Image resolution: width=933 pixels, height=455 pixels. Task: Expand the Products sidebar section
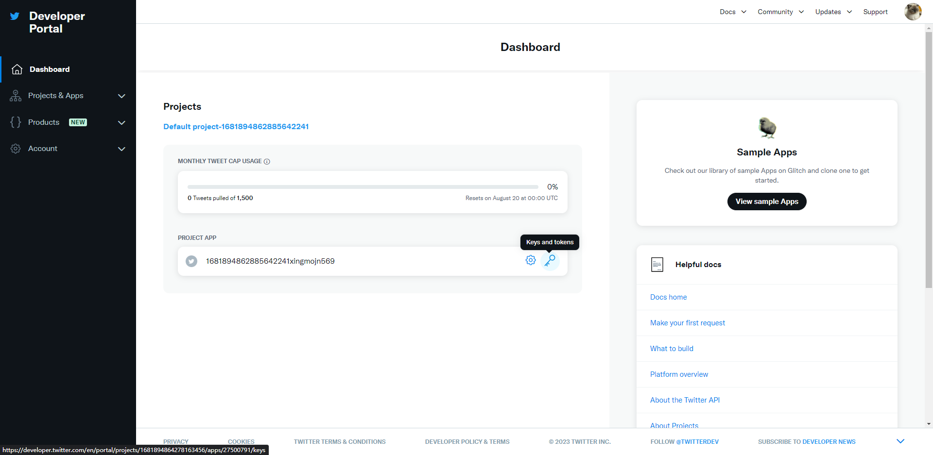click(x=121, y=123)
